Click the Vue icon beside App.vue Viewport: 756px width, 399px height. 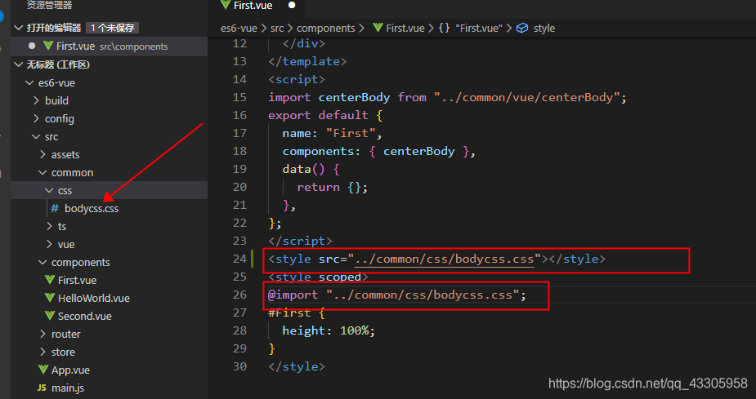(x=43, y=370)
